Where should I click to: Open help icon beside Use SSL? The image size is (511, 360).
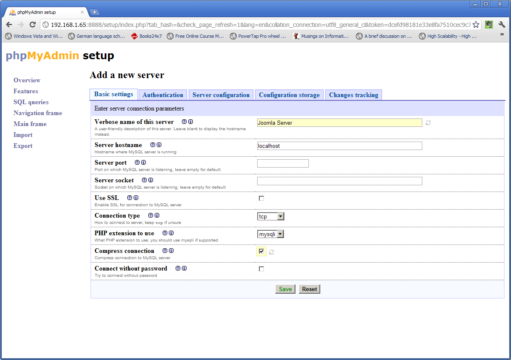[129, 198]
